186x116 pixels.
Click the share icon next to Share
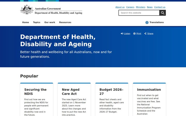pos(145,34)
